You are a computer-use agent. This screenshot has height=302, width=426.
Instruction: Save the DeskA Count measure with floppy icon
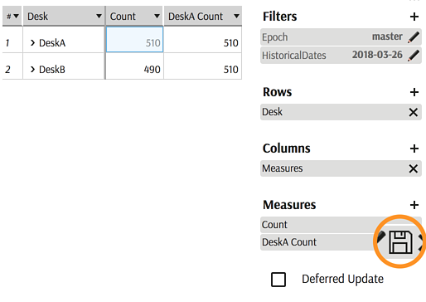(x=400, y=242)
